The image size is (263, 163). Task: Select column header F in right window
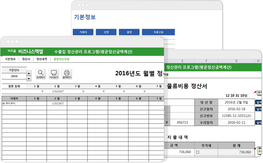click(x=206, y=61)
